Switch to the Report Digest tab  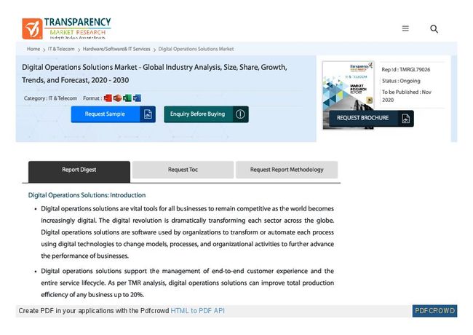79,170
